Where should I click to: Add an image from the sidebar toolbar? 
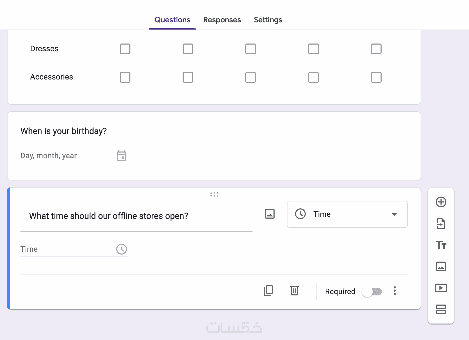(441, 266)
